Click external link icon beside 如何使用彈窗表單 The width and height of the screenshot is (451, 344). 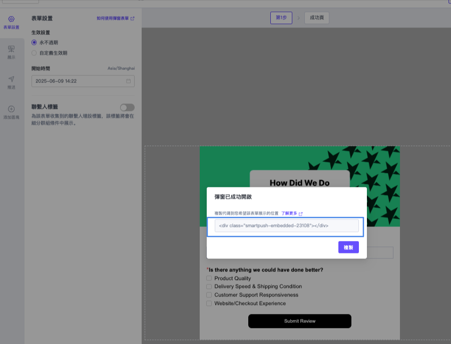(132, 18)
